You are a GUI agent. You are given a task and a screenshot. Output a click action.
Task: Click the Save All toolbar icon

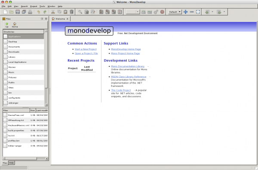click(x=24, y=12)
